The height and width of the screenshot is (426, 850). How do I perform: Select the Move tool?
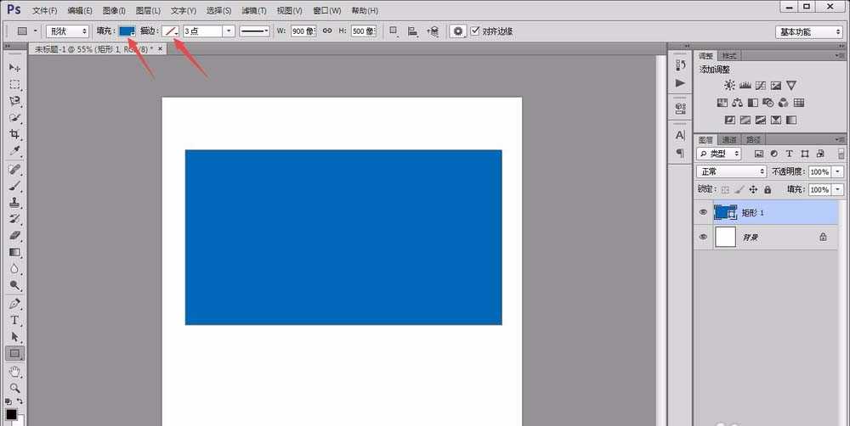pyautogui.click(x=14, y=68)
